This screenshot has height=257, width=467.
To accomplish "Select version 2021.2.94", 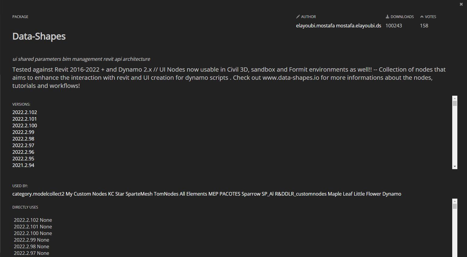I will pos(23,165).
